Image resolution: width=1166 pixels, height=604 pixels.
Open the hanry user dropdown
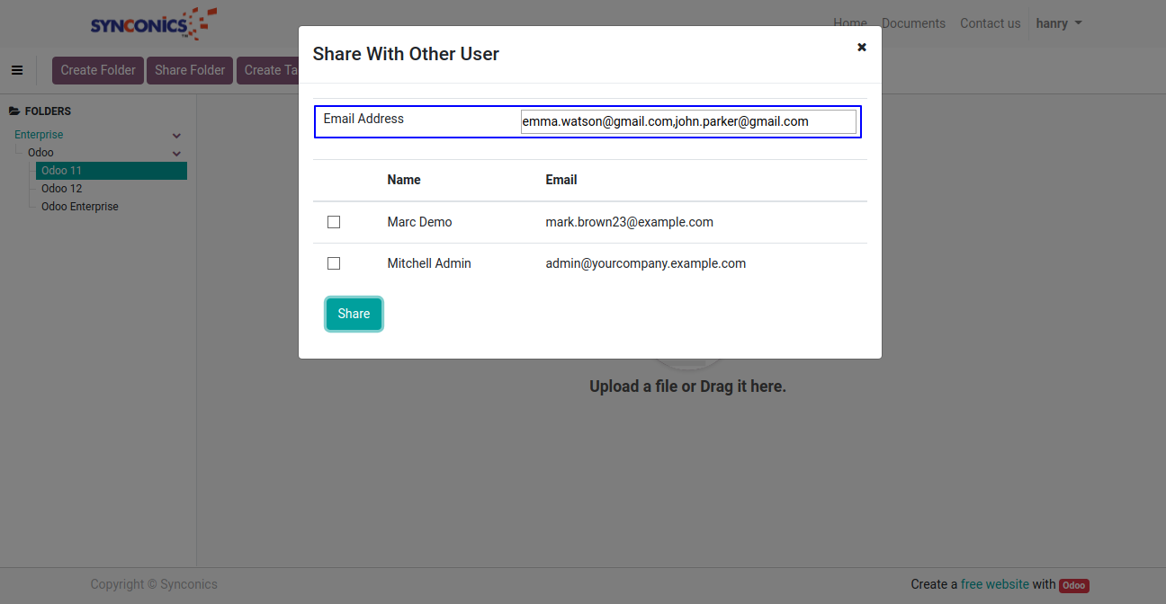[x=1058, y=23]
